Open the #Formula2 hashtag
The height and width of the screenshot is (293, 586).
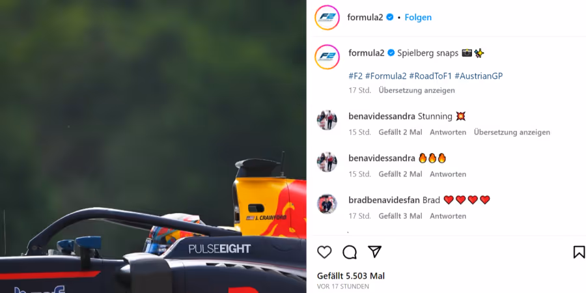[385, 76]
